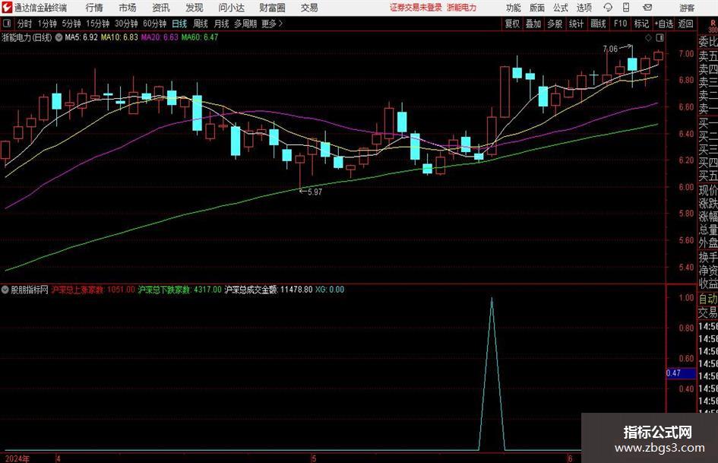Click the 画线 drawing toolbar button
718x463 pixels.
tap(598, 24)
